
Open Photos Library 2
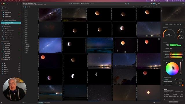click(x=8, y=35)
